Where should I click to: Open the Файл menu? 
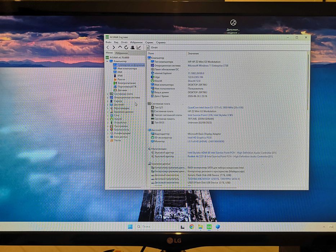108,42
